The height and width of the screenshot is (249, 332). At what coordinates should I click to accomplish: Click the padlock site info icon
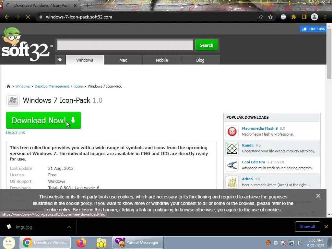pos(41,17)
